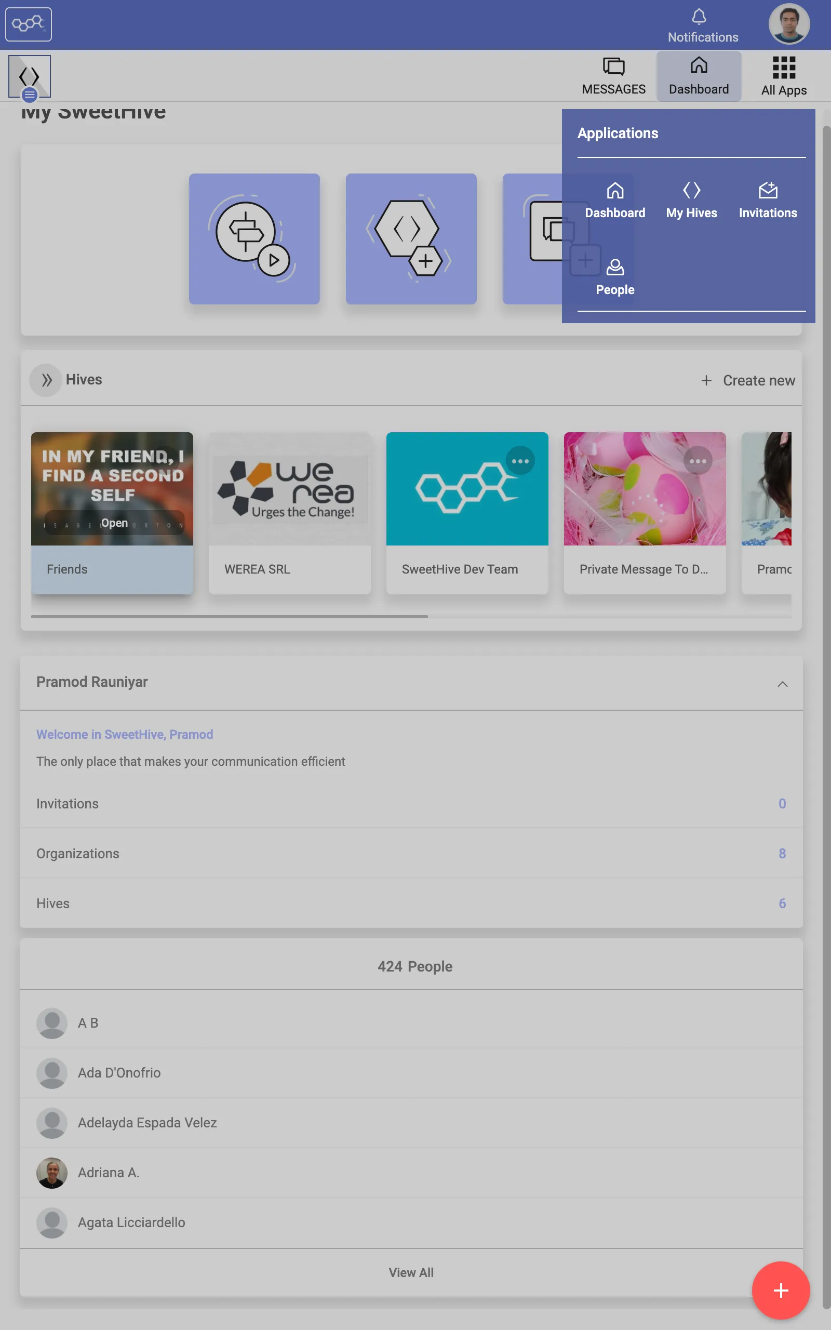831x1330 pixels.
Task: Click the create new hive tile
Action: (411, 239)
